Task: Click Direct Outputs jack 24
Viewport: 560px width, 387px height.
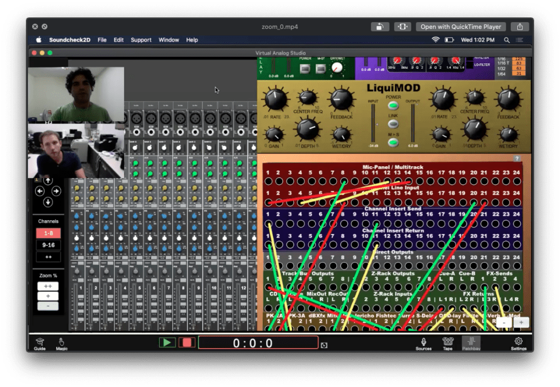Action: pyautogui.click(x=516, y=266)
